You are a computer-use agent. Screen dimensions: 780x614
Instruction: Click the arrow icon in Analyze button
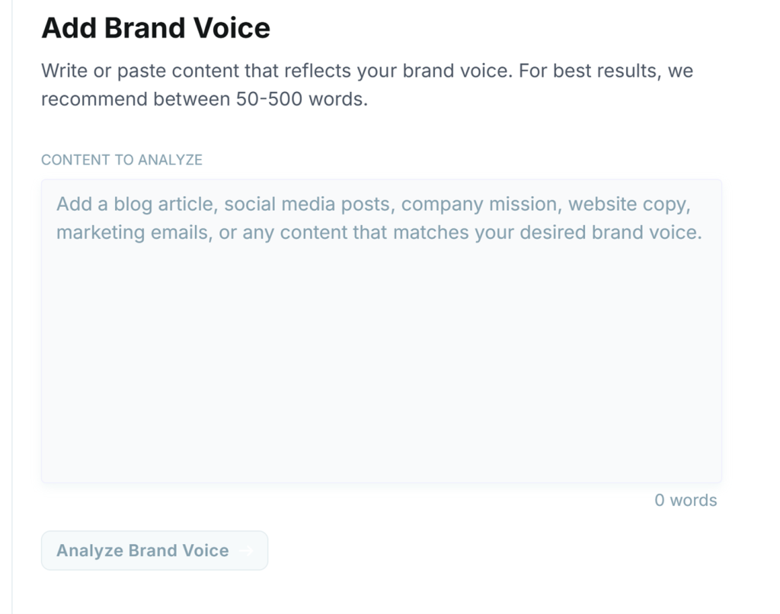pos(245,551)
